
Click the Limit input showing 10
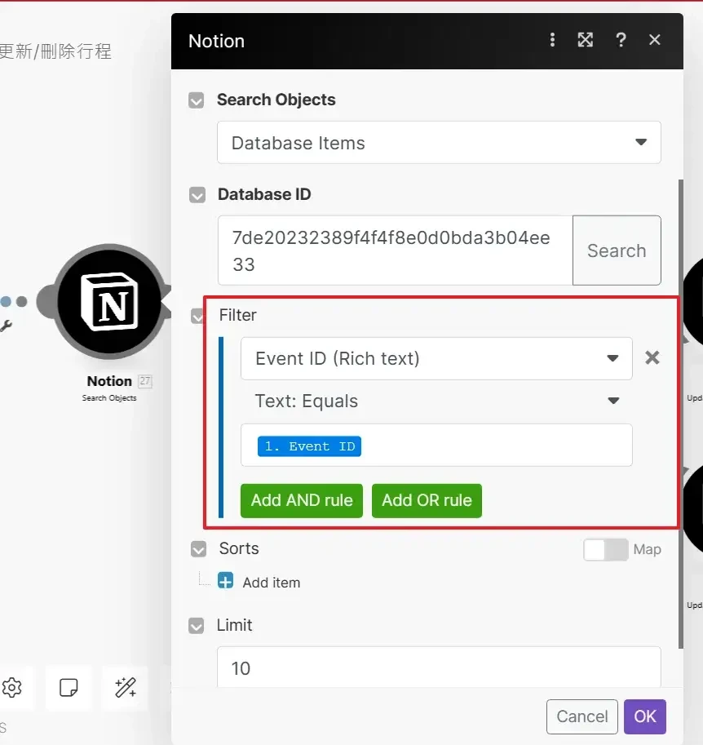(x=439, y=667)
